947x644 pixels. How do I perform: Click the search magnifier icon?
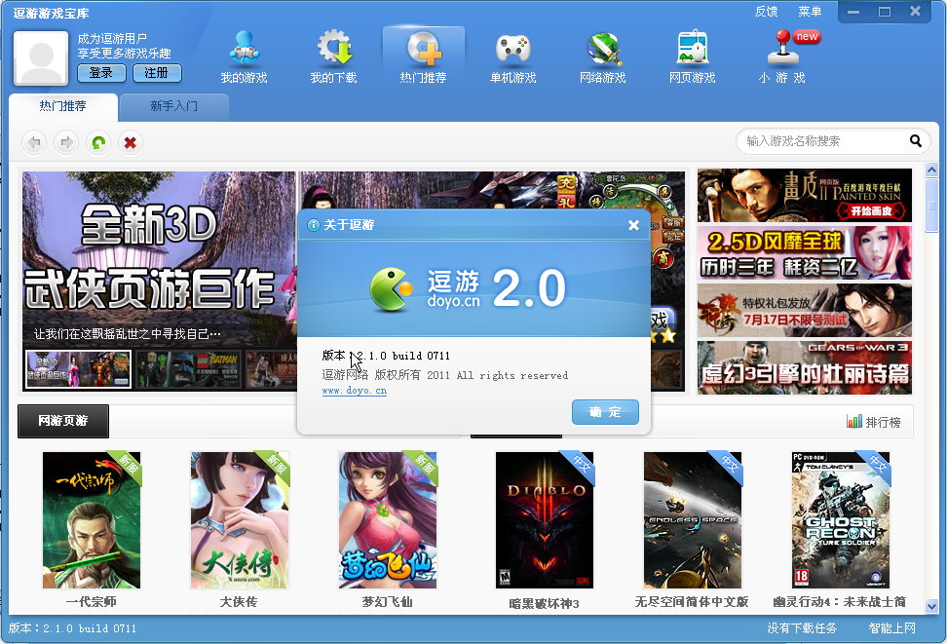tap(916, 140)
